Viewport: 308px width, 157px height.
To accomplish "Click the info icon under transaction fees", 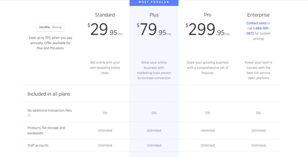I will (29, 115).
